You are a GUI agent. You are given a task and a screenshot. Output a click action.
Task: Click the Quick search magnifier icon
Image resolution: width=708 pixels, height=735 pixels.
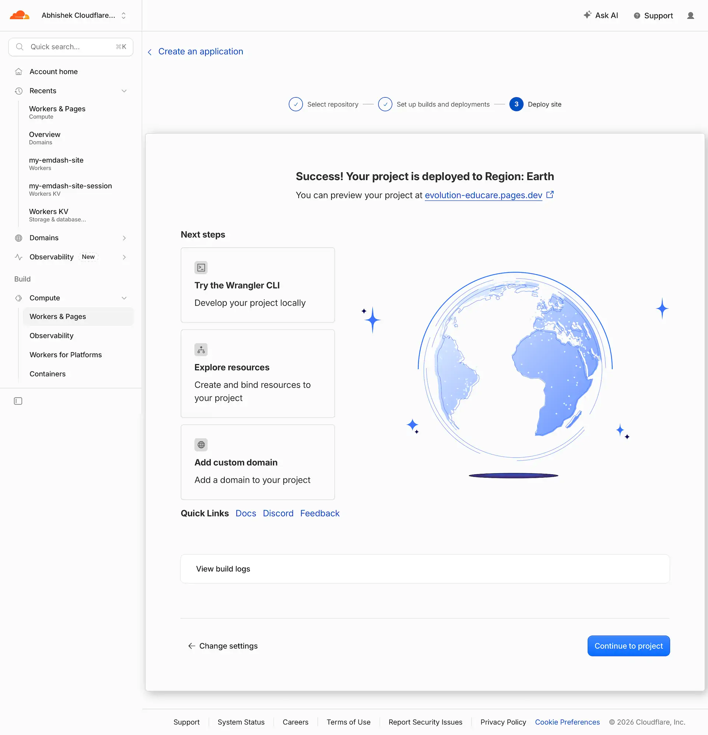(x=20, y=47)
